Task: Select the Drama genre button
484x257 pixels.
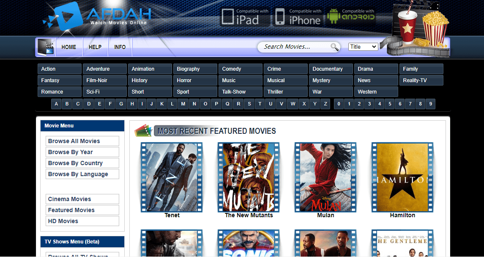Action: [376, 69]
